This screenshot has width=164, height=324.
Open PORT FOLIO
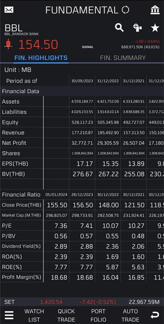[98, 315]
